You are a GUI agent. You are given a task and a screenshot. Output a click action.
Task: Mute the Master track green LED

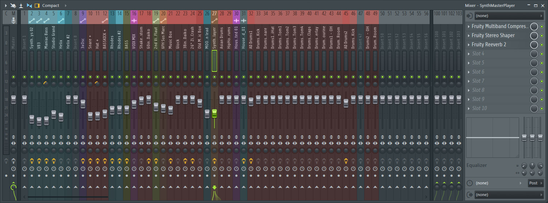click(14, 77)
